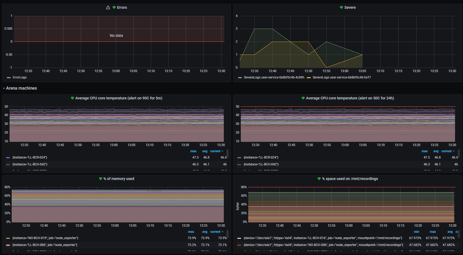Click the warning triangle icon beside Errors title
This screenshot has height=255, width=463.
(x=108, y=7)
